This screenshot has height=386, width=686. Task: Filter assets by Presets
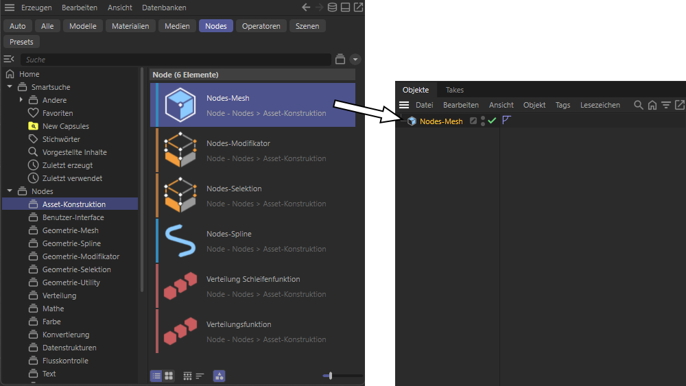coord(21,42)
